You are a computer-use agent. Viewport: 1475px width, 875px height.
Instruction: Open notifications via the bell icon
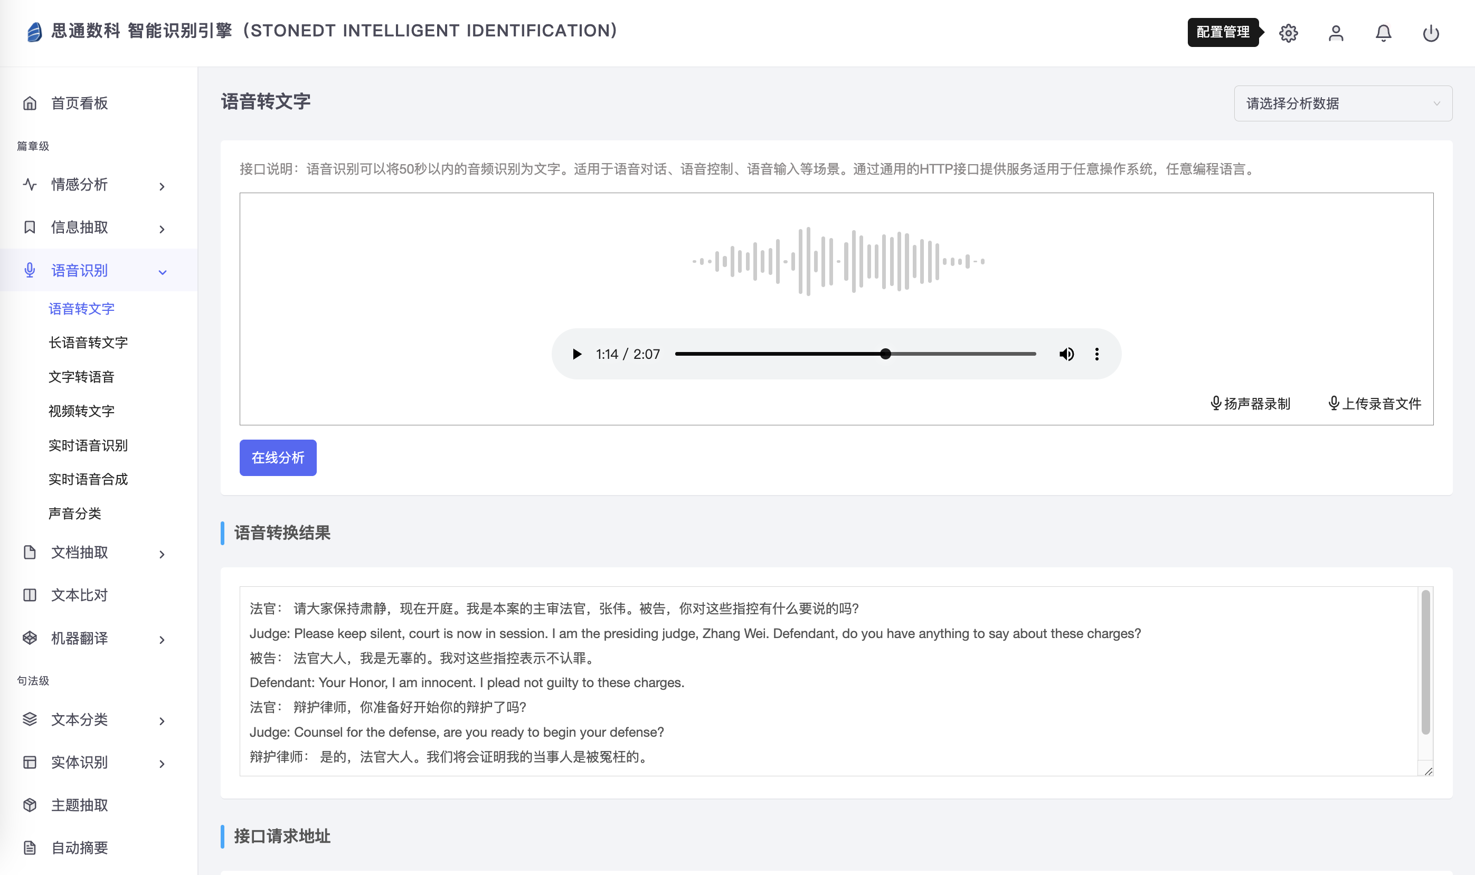point(1383,33)
